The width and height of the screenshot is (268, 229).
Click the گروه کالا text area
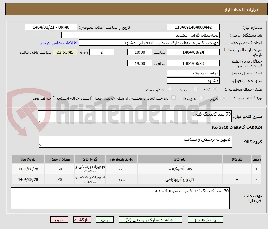[x=135, y=142]
